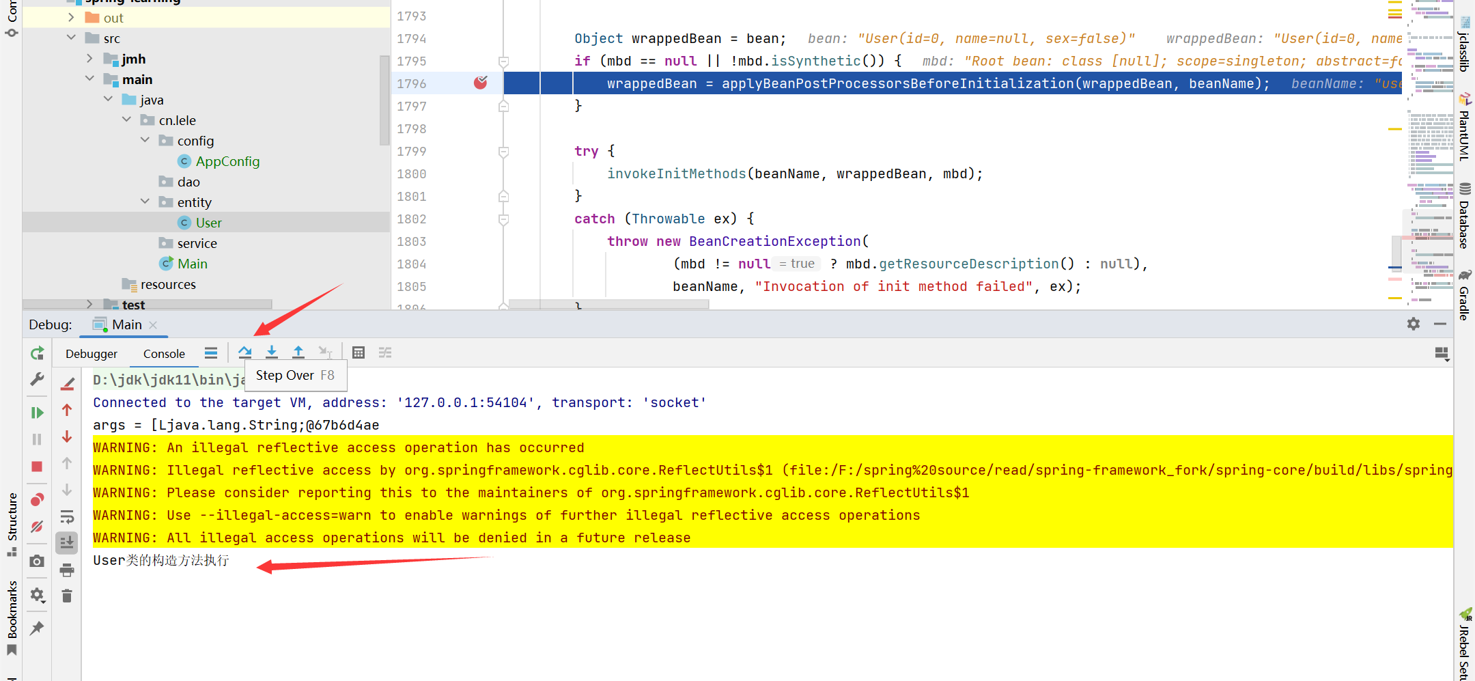Image resolution: width=1475 pixels, height=681 pixels.
Task: Open the Bookmarks tool window
Action: point(12,618)
